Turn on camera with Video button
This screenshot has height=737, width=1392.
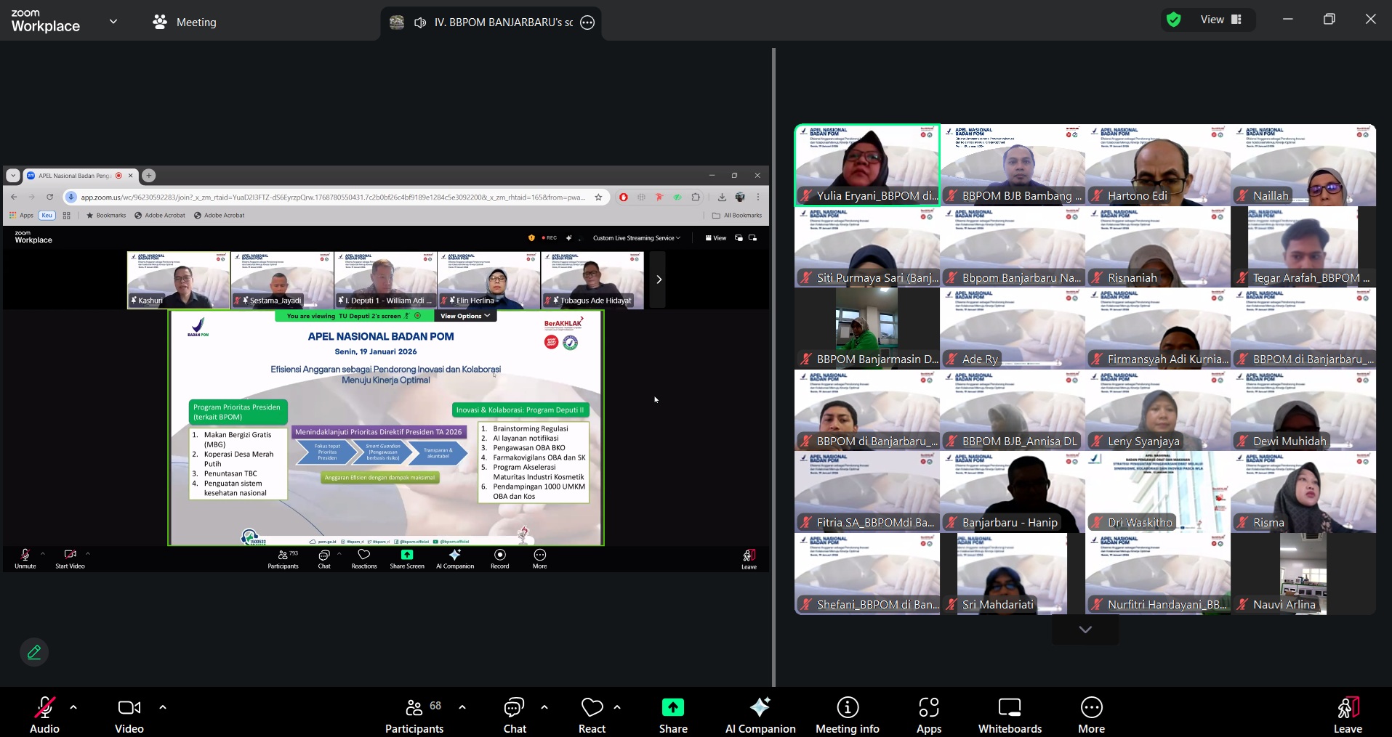click(x=129, y=715)
